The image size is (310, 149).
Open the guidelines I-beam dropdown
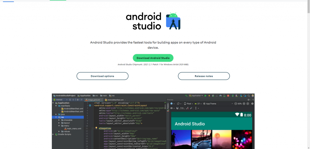197,108
